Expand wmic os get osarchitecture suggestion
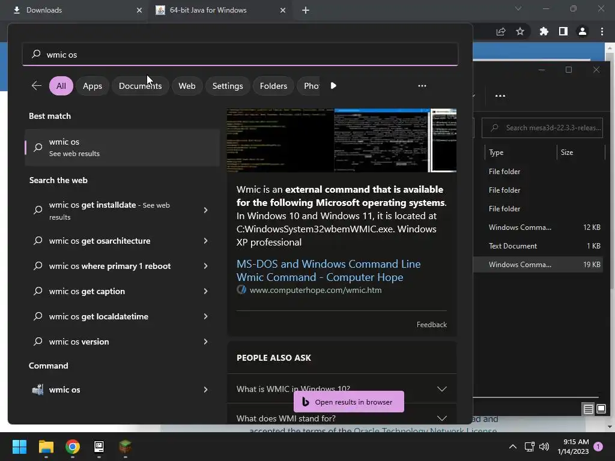 [205, 241]
